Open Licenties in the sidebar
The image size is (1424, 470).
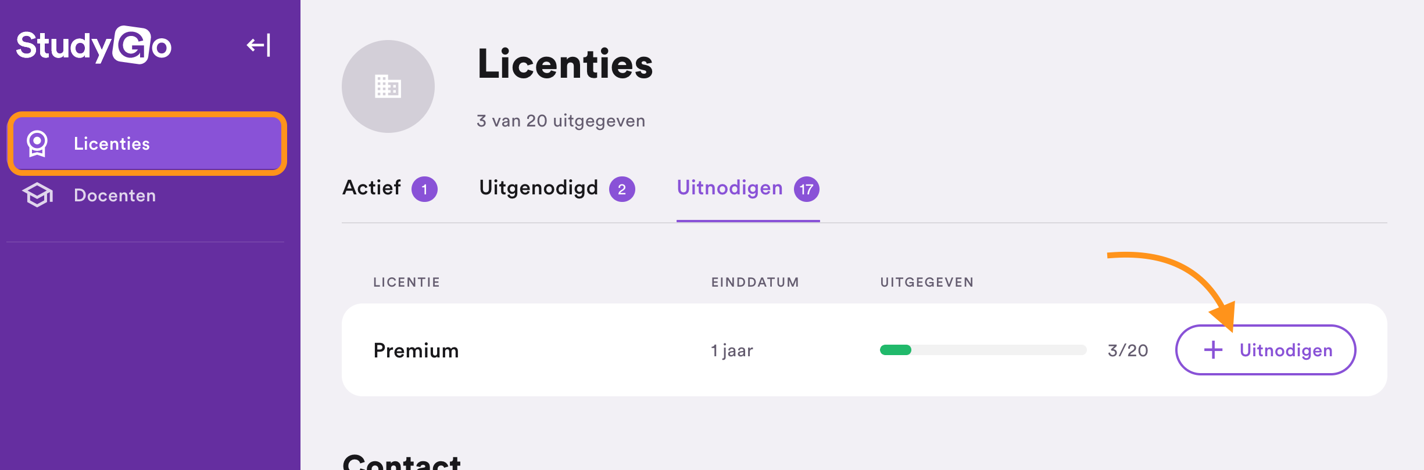click(147, 144)
